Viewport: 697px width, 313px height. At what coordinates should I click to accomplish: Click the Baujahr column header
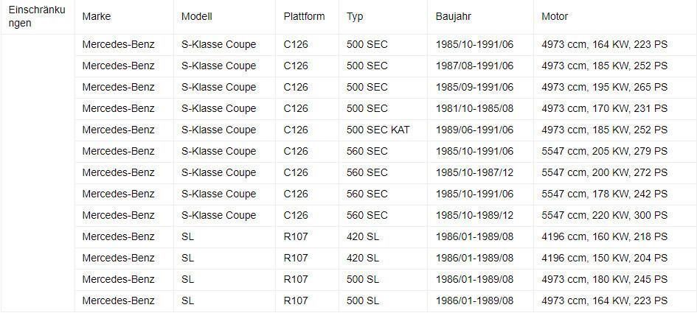tap(454, 16)
